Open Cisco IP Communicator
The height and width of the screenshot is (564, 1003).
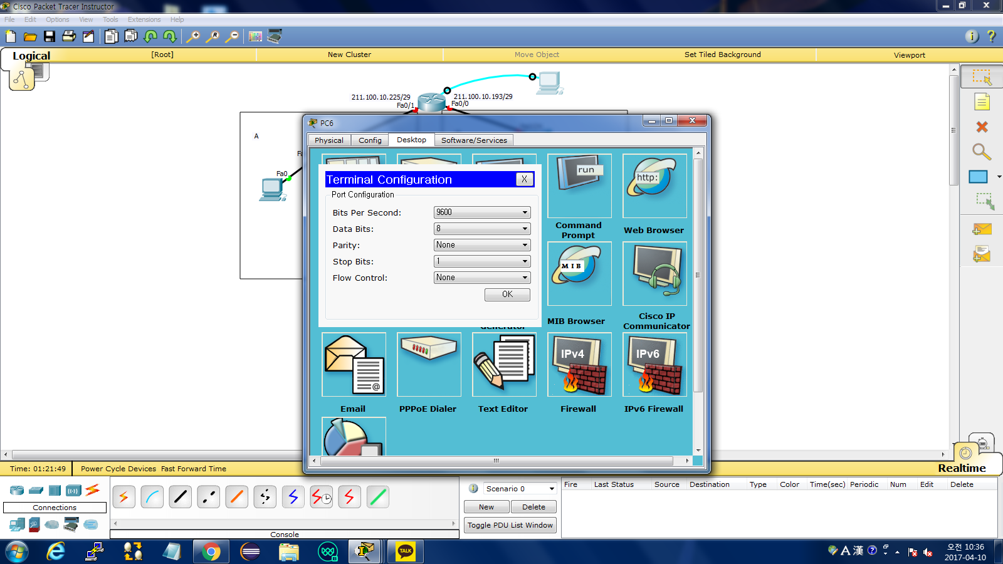(x=654, y=274)
